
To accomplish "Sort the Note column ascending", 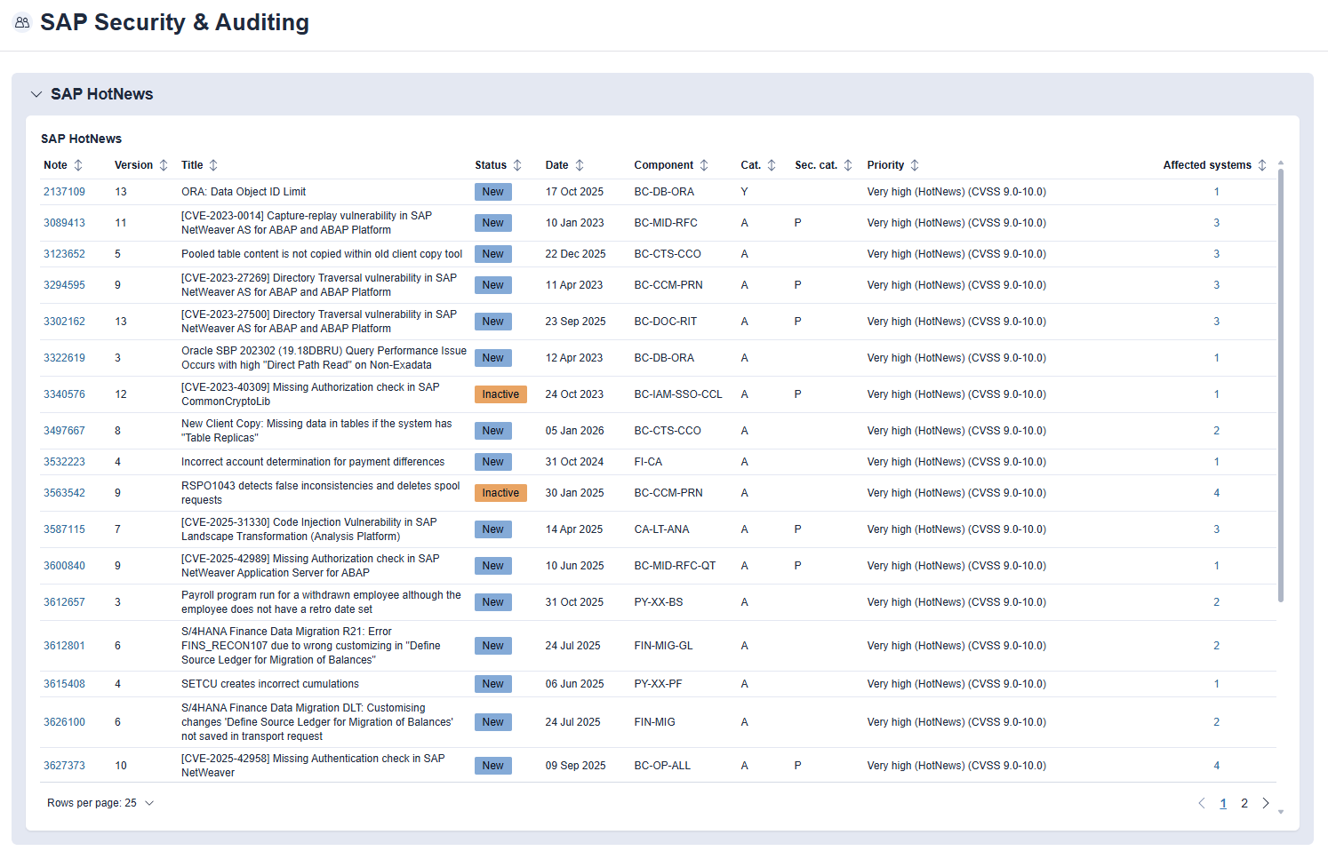I will (77, 165).
